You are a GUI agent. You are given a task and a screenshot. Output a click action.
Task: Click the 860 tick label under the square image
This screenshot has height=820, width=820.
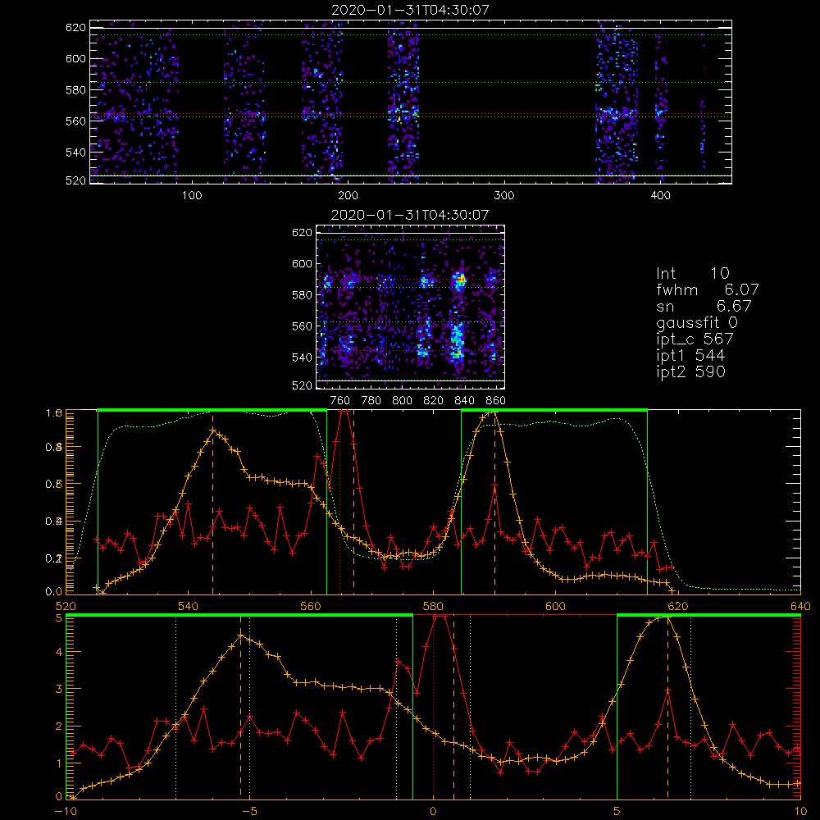click(x=496, y=401)
